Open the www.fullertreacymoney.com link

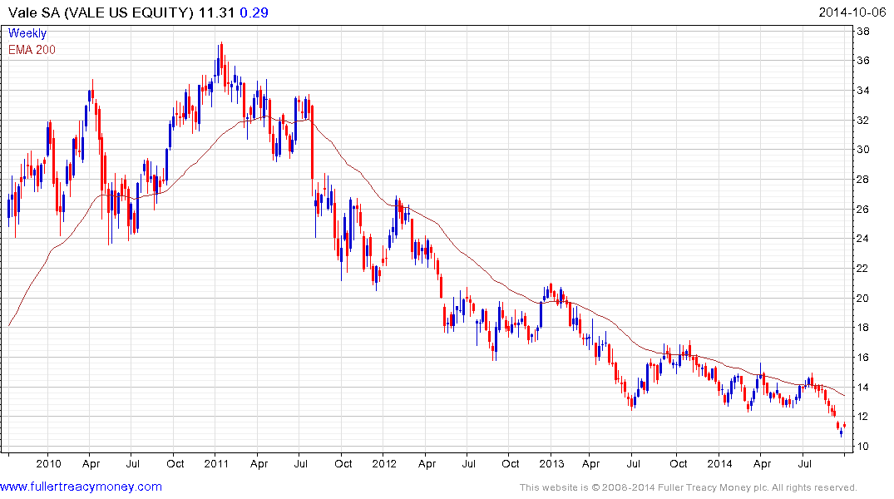coord(81,487)
